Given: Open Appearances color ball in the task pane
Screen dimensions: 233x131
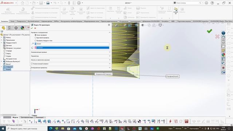Looking at the screenshot, I should 223,55.
